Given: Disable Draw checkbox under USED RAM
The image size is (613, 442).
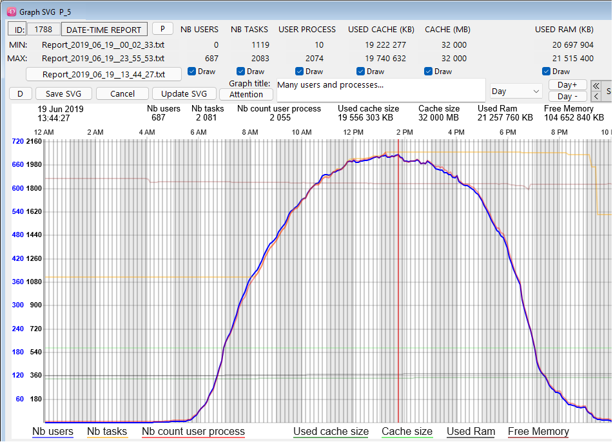Looking at the screenshot, I should [x=547, y=72].
